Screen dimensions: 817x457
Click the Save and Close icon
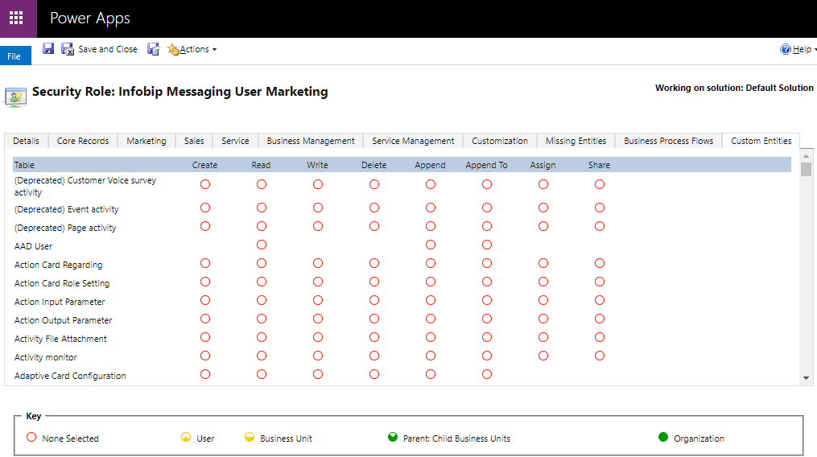coord(68,49)
